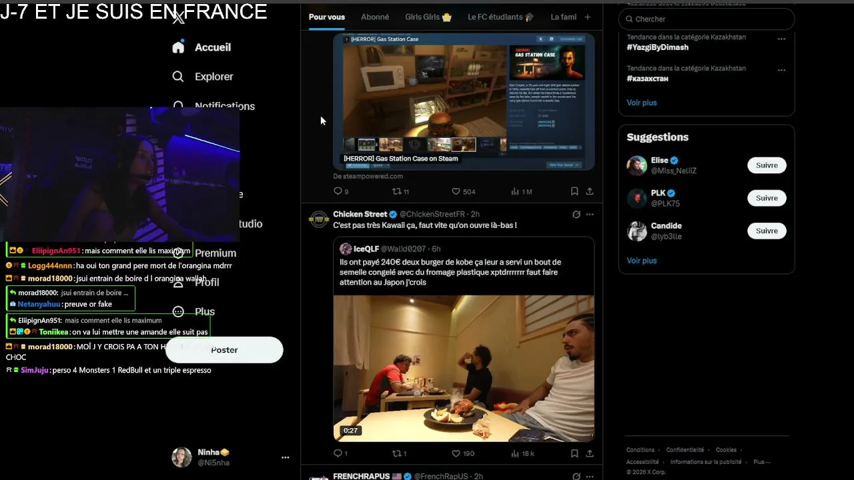Viewport: 854px width, 480px height.
Task: Repost the Gas Station Case post
Action: [397, 191]
